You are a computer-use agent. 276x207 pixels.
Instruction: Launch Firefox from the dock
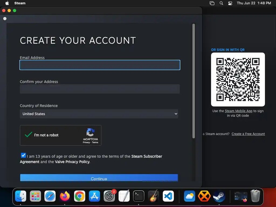tap(65, 196)
